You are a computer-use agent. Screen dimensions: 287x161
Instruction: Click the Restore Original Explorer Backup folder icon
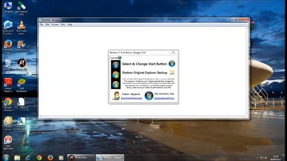pyautogui.click(x=172, y=72)
